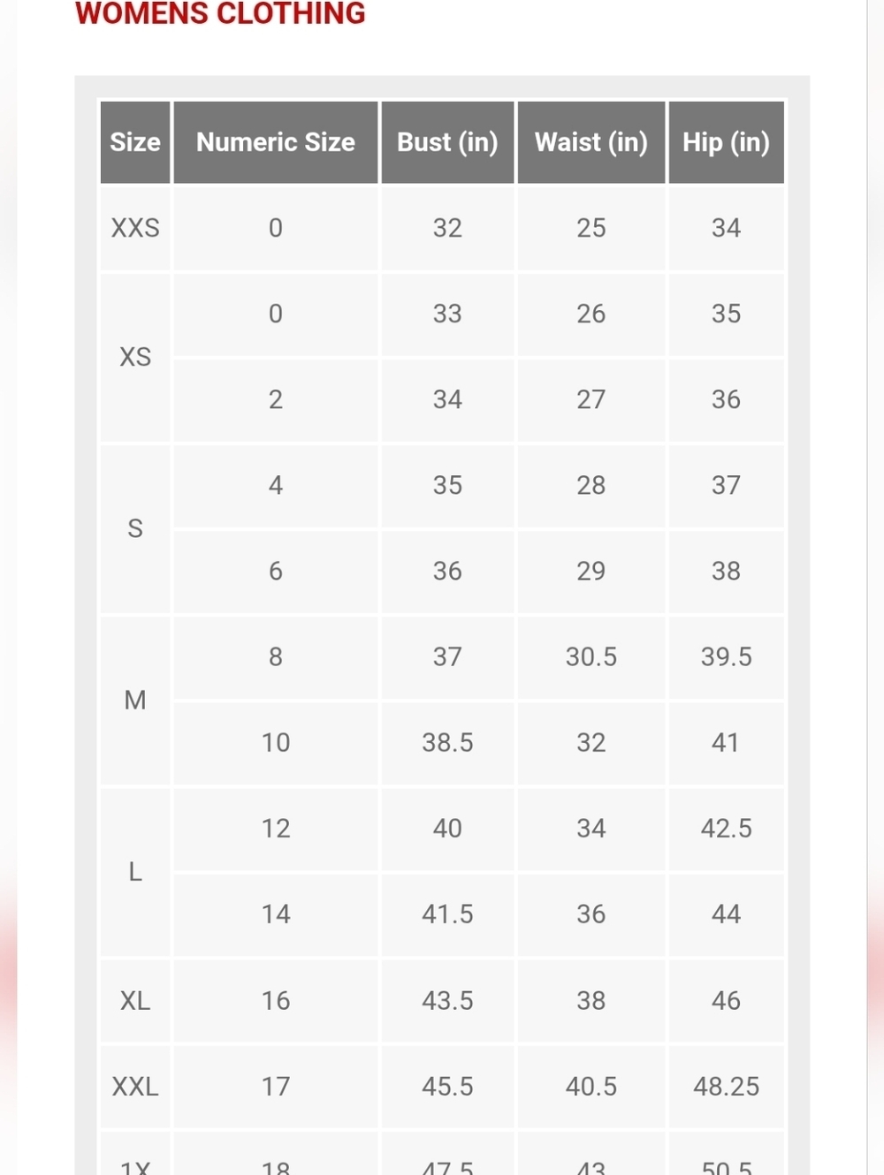Viewport: 884px width, 1175px height.
Task: Click the Bust (in) column header
Action: 447,142
